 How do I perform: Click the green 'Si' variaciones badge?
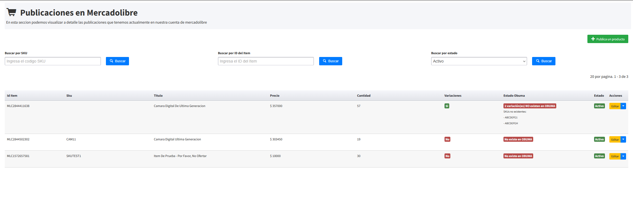click(x=447, y=106)
